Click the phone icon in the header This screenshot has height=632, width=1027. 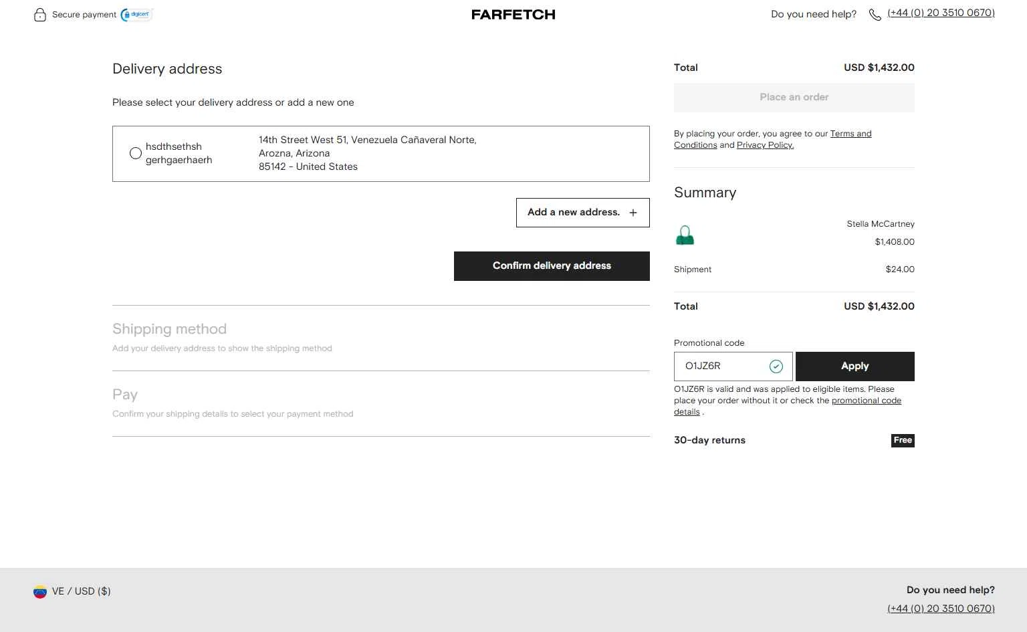[x=875, y=15]
